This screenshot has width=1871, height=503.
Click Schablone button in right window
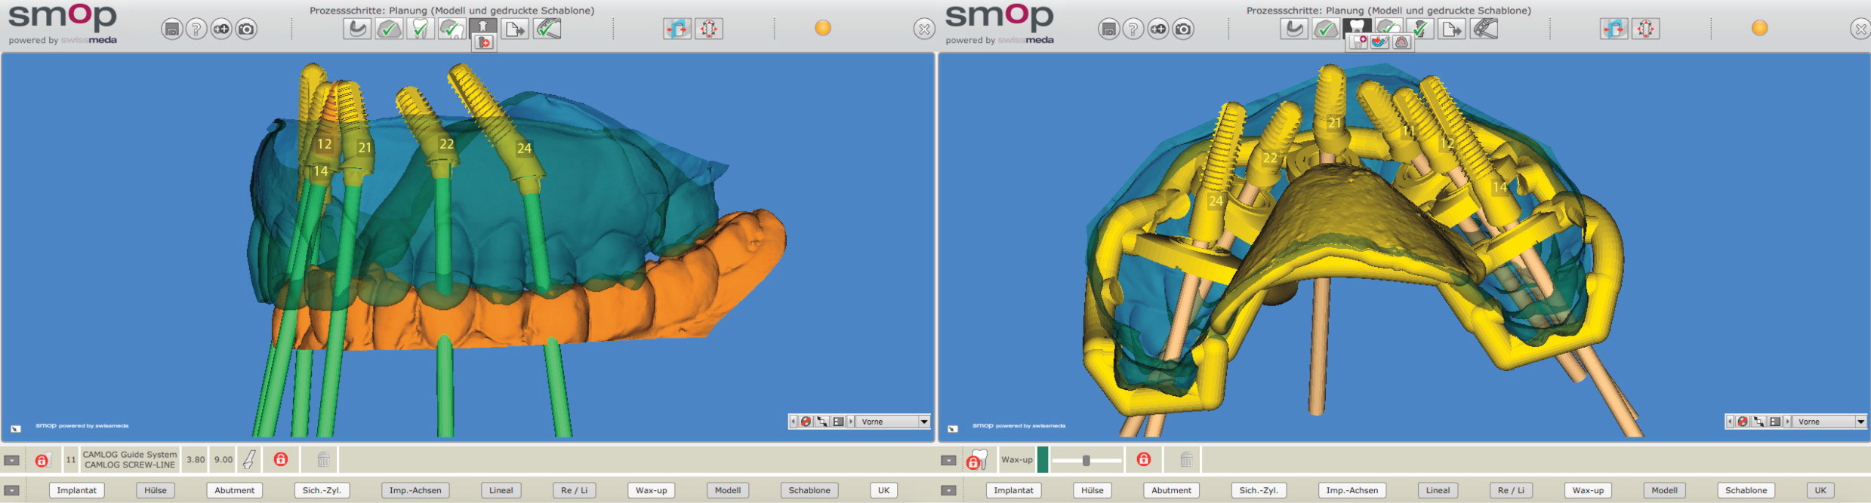tap(1746, 490)
